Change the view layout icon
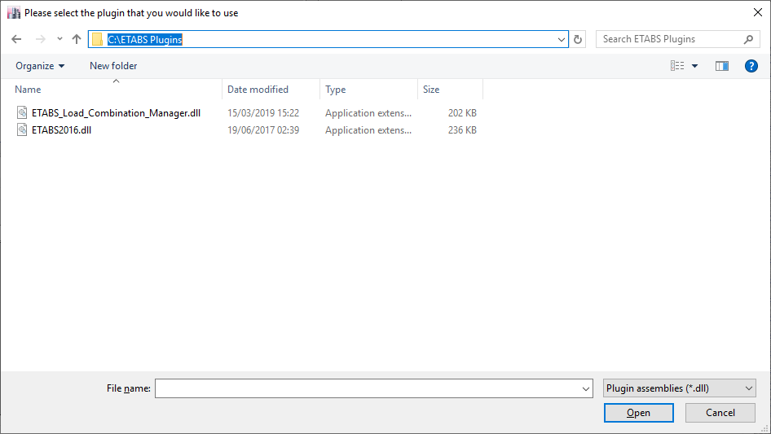 677,66
